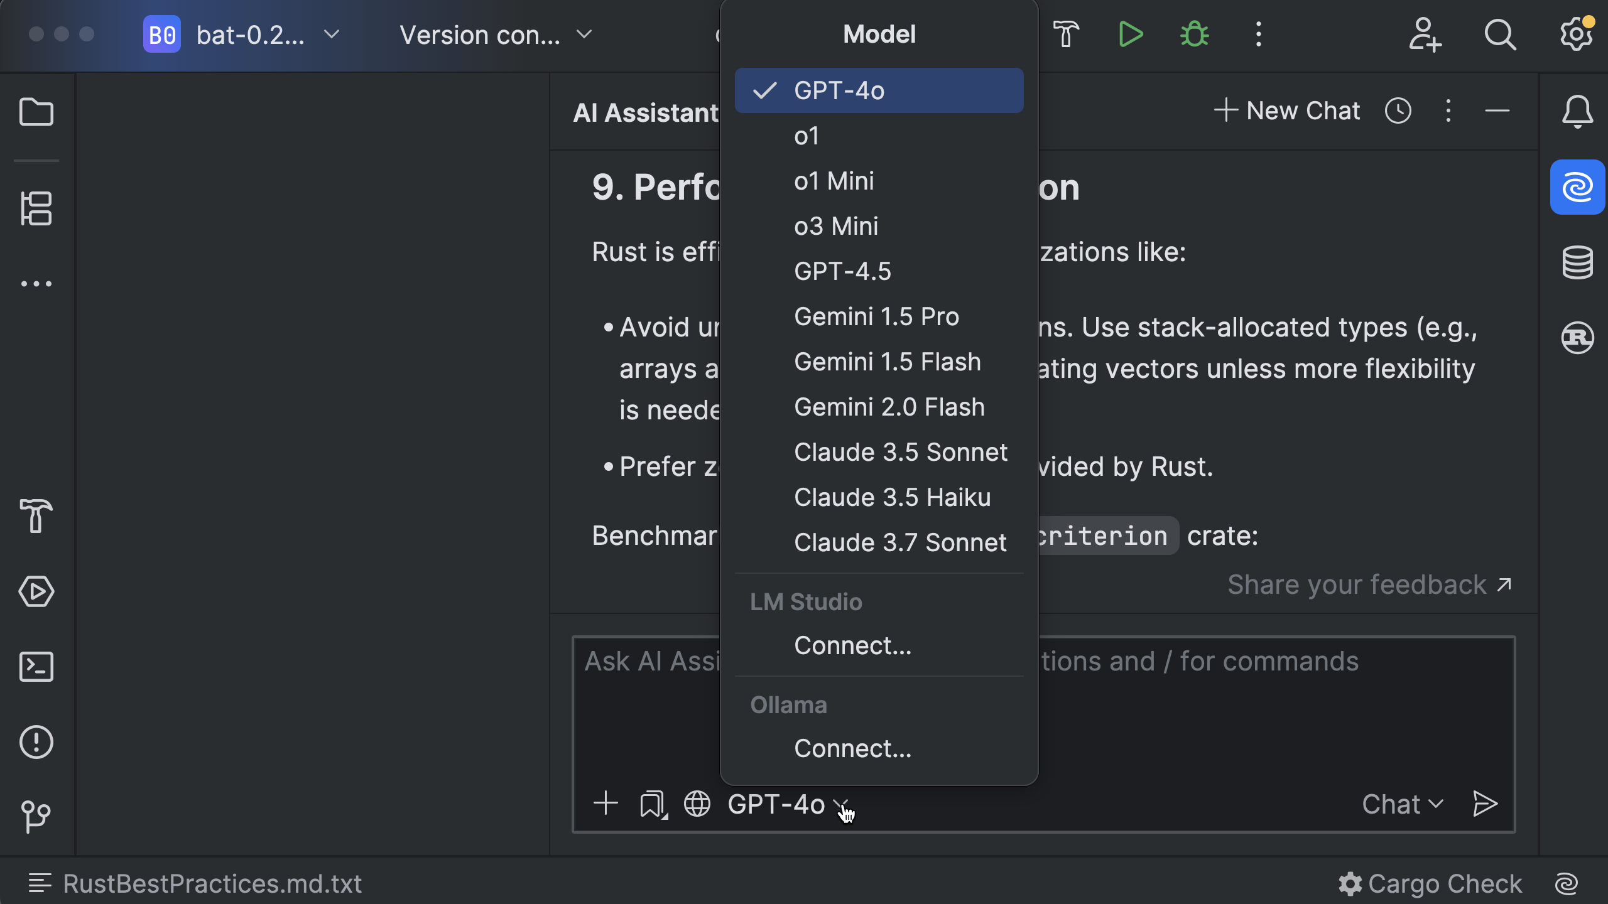Open the Terminal tool window
Screen dimensions: 1608x904
(x=36, y=667)
